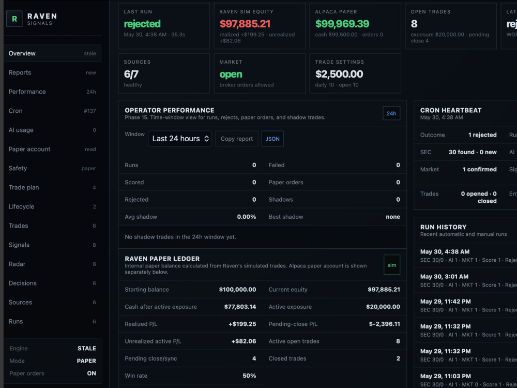Click the 24h badge in Operator Performance
Viewport: 517px width, 388px height.
(391, 113)
